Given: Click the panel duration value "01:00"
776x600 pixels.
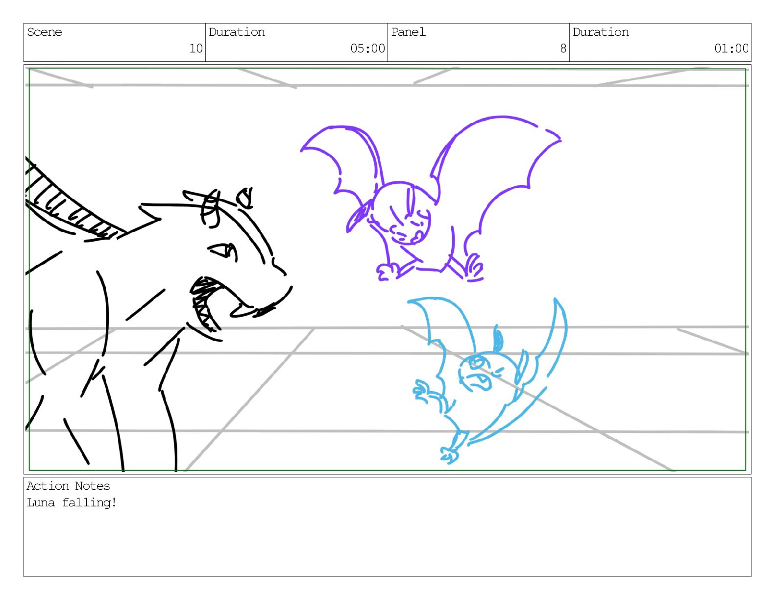Looking at the screenshot, I should 731,49.
